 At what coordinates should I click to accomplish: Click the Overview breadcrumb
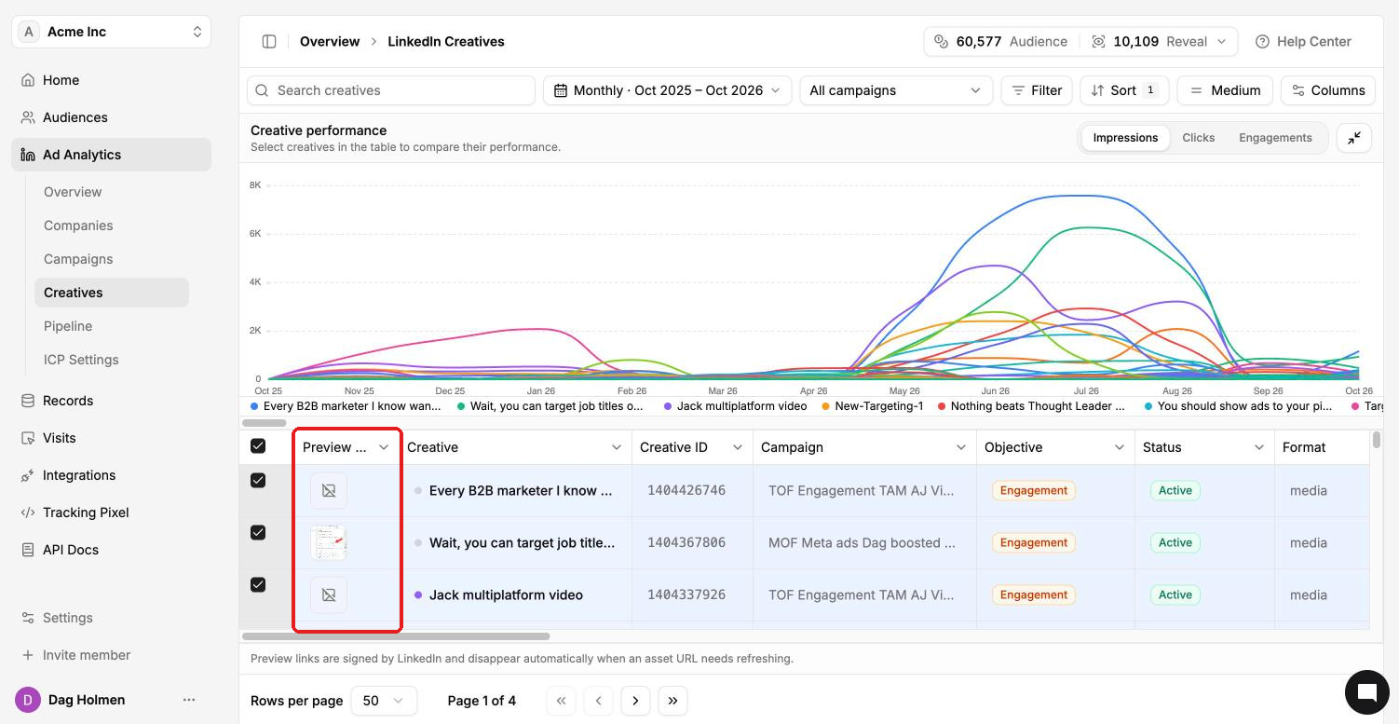330,41
